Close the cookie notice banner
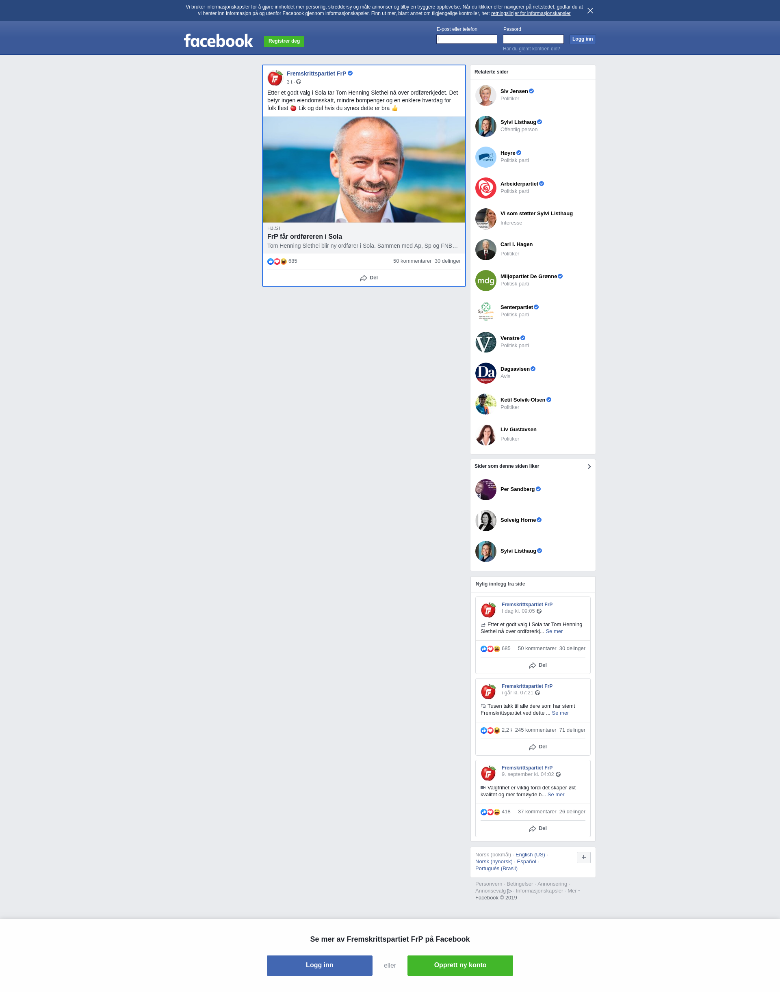The width and height of the screenshot is (780, 992). [590, 11]
